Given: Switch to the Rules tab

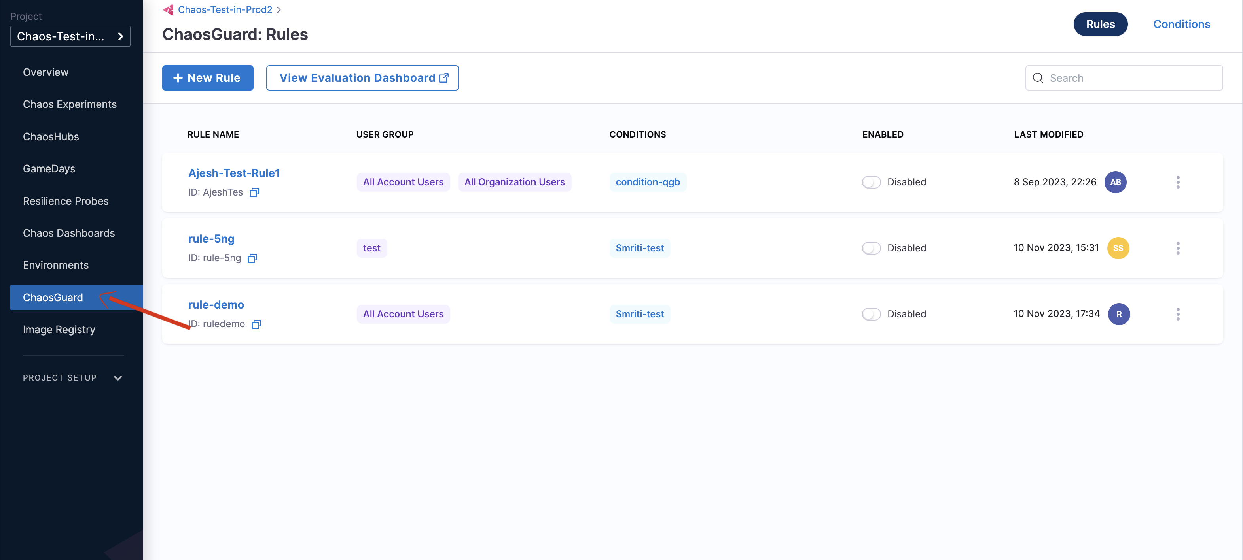Looking at the screenshot, I should [1100, 24].
